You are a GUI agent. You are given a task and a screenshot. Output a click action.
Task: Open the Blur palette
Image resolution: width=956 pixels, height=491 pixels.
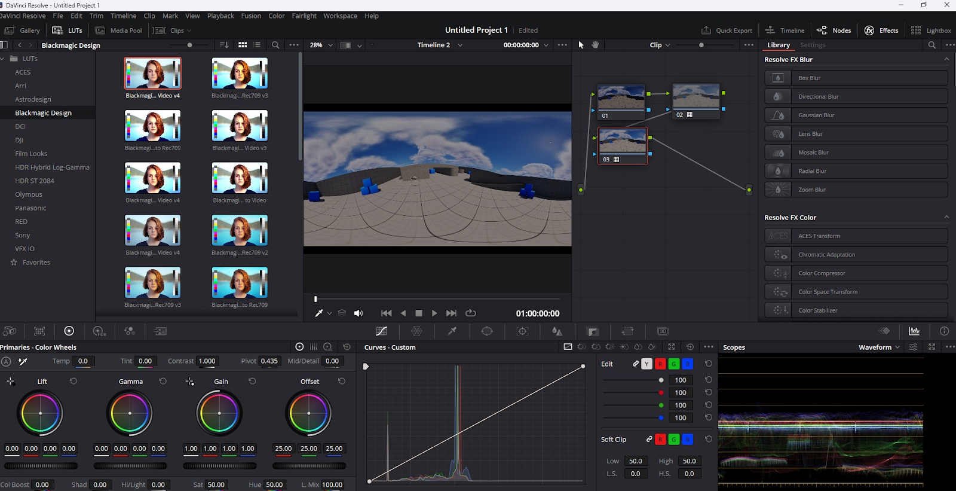(x=557, y=331)
